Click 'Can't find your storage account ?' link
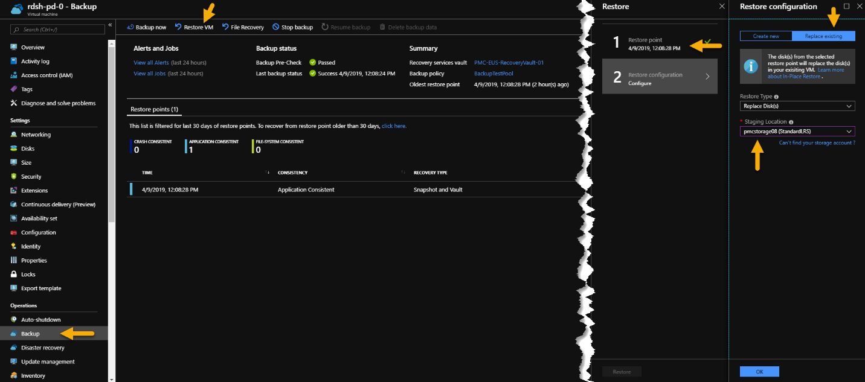 [x=817, y=143]
